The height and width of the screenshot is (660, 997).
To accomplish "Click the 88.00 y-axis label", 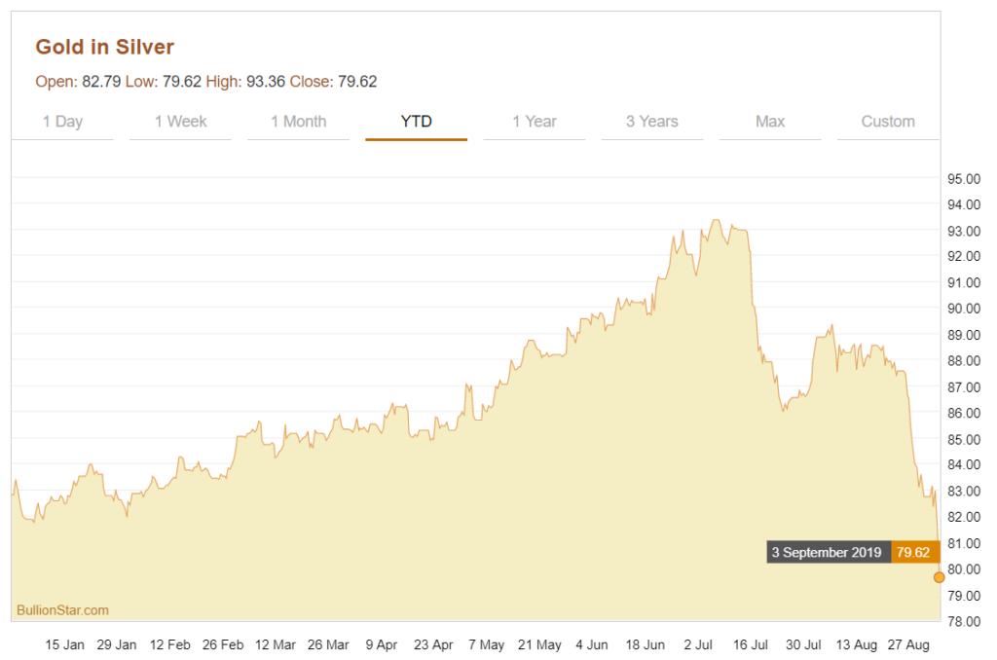I will point(964,360).
